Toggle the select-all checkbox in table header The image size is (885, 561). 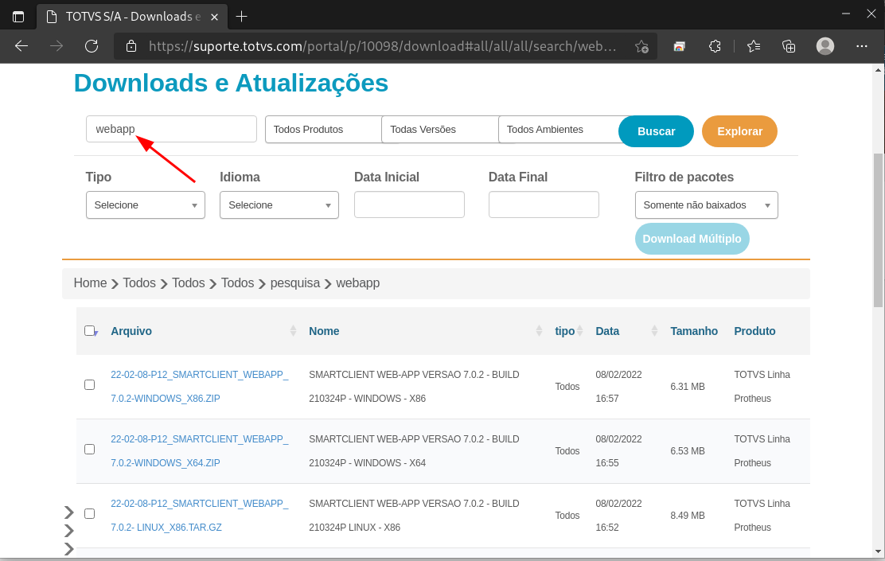point(89,331)
